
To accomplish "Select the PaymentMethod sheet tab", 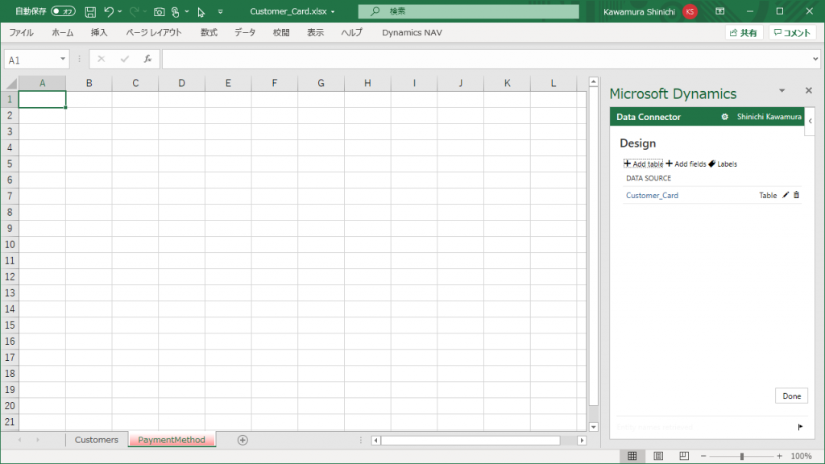I will (x=172, y=440).
